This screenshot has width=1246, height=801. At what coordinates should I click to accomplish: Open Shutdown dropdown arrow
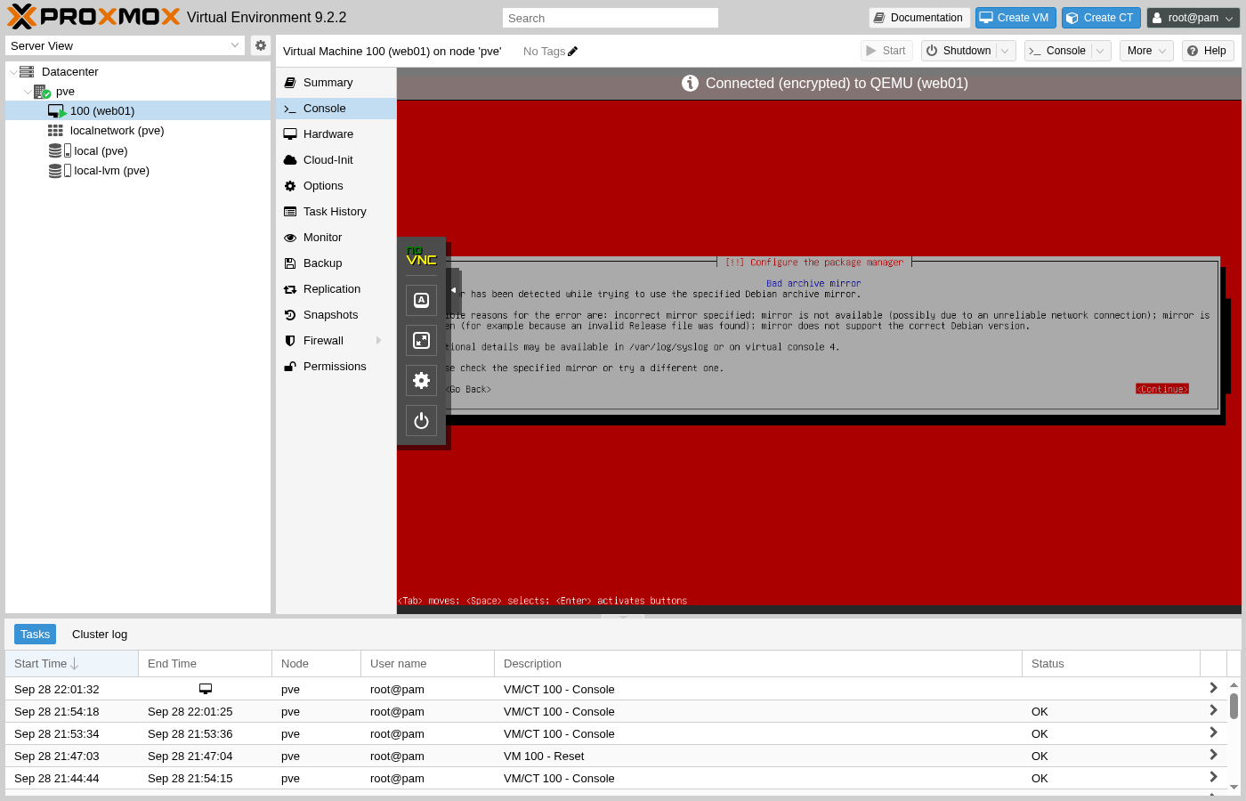(1006, 51)
